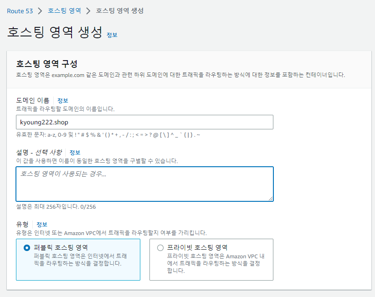Screen dimensions: 375x297
Task: Click the 트래픽을 라우팅할 도메인의 이름입니다 text
Action: pos(65,109)
